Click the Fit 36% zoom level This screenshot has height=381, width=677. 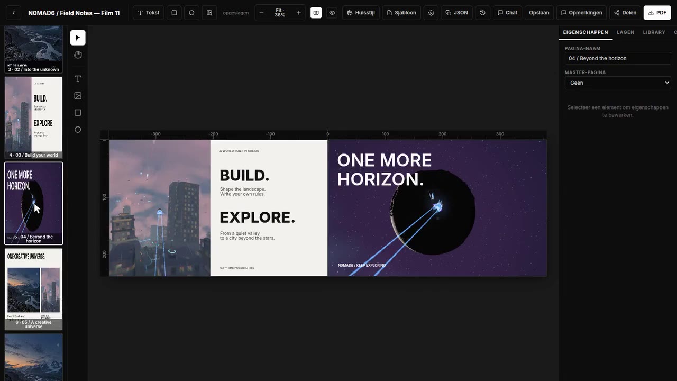click(x=280, y=13)
